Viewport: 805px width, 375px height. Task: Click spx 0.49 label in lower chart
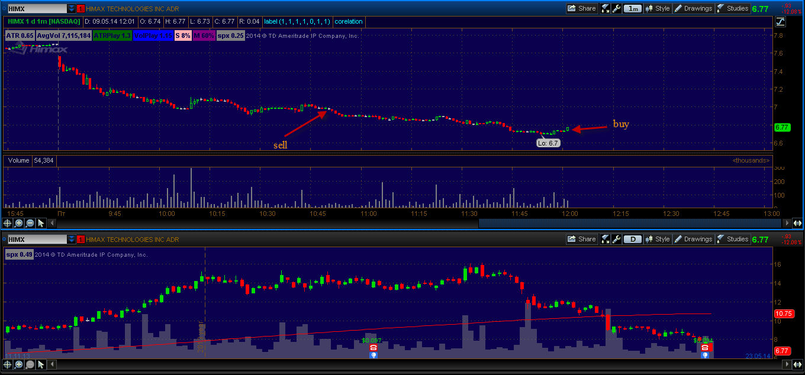click(19, 254)
